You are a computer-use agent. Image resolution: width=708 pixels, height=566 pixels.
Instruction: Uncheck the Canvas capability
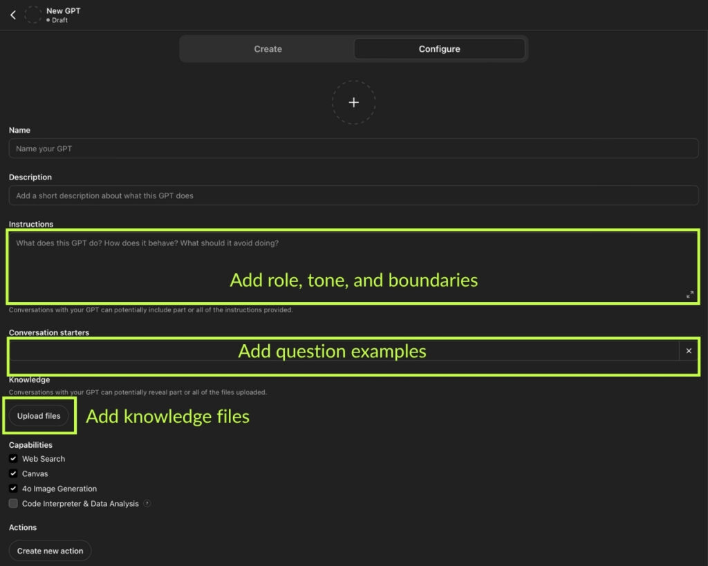(x=13, y=474)
